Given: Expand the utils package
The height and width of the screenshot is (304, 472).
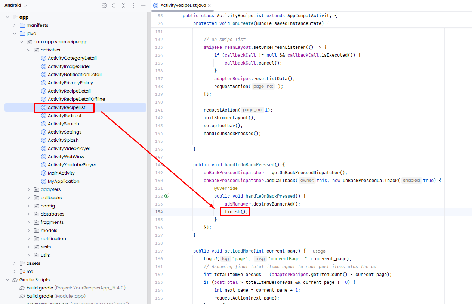Looking at the screenshot, I should [29, 255].
